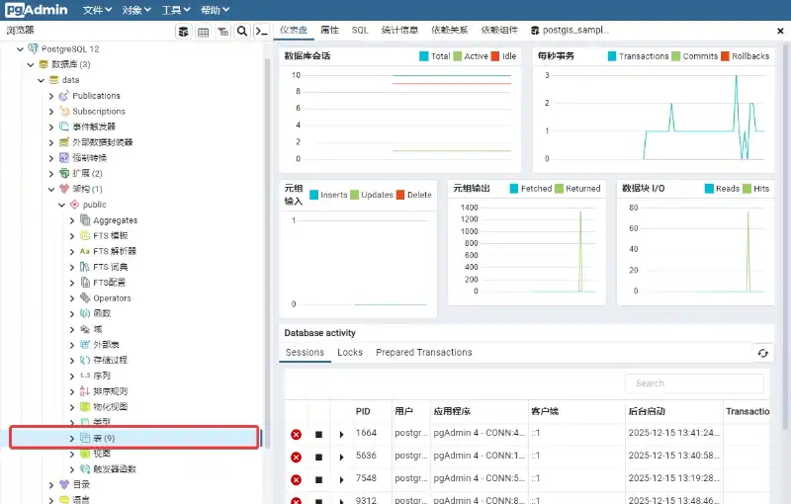Viewport: 791px width, 504px height.
Task: Select the data database icon
Action: click(54, 80)
